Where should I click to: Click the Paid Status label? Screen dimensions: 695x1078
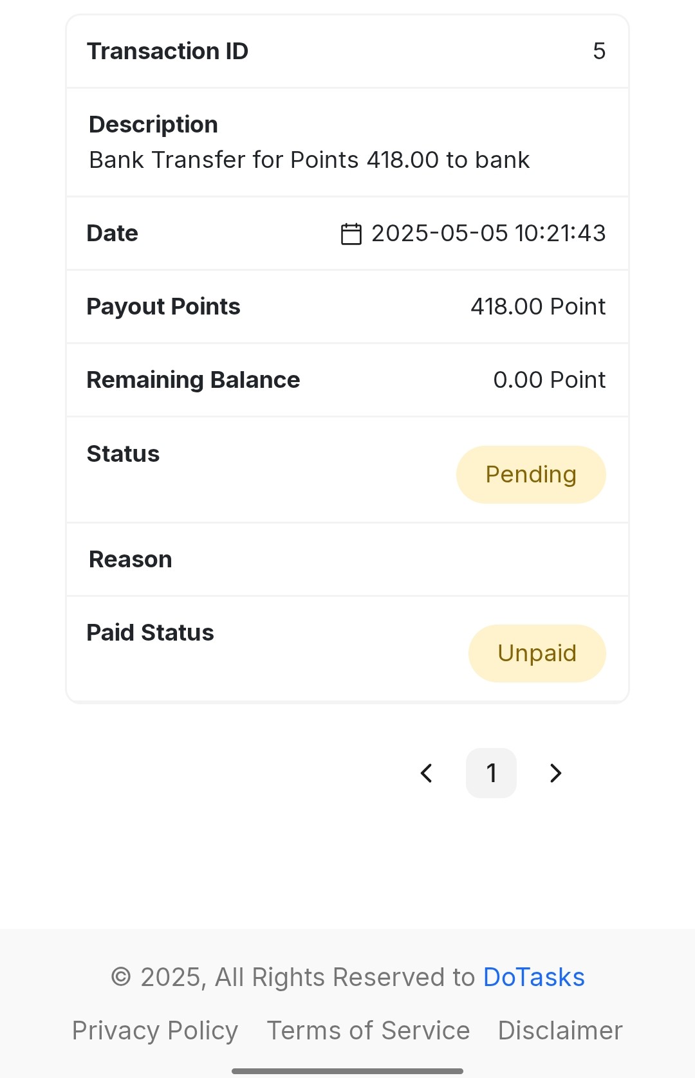coord(151,633)
